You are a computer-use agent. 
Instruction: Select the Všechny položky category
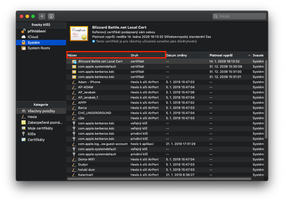(41, 111)
